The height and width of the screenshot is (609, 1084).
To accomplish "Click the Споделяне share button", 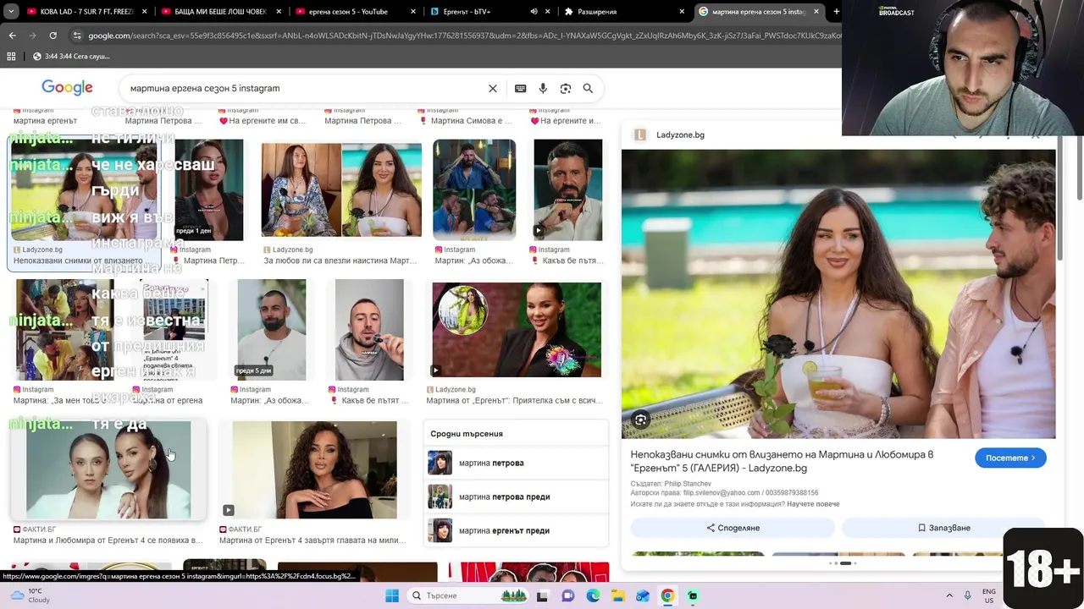I will tap(733, 528).
